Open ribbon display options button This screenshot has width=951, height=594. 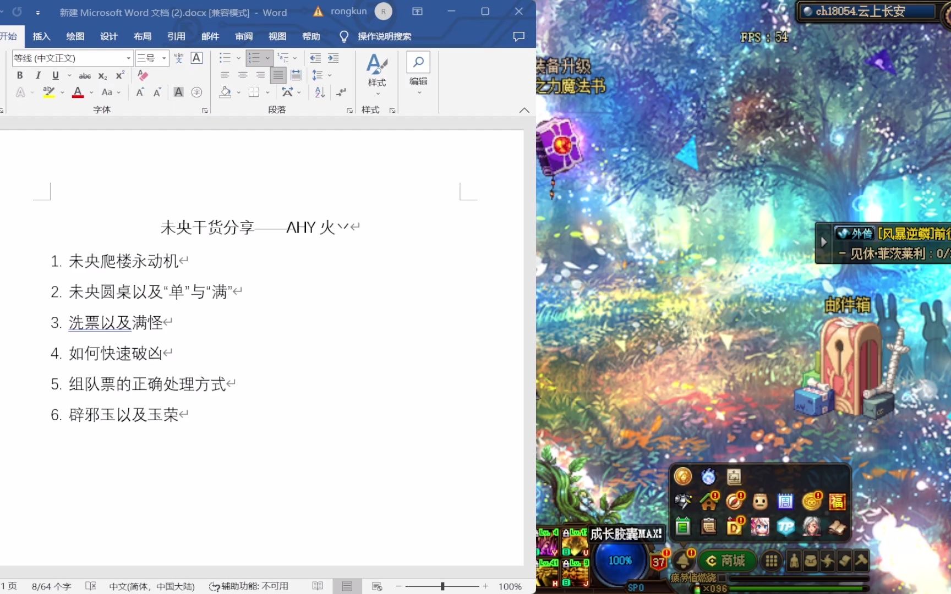click(417, 11)
